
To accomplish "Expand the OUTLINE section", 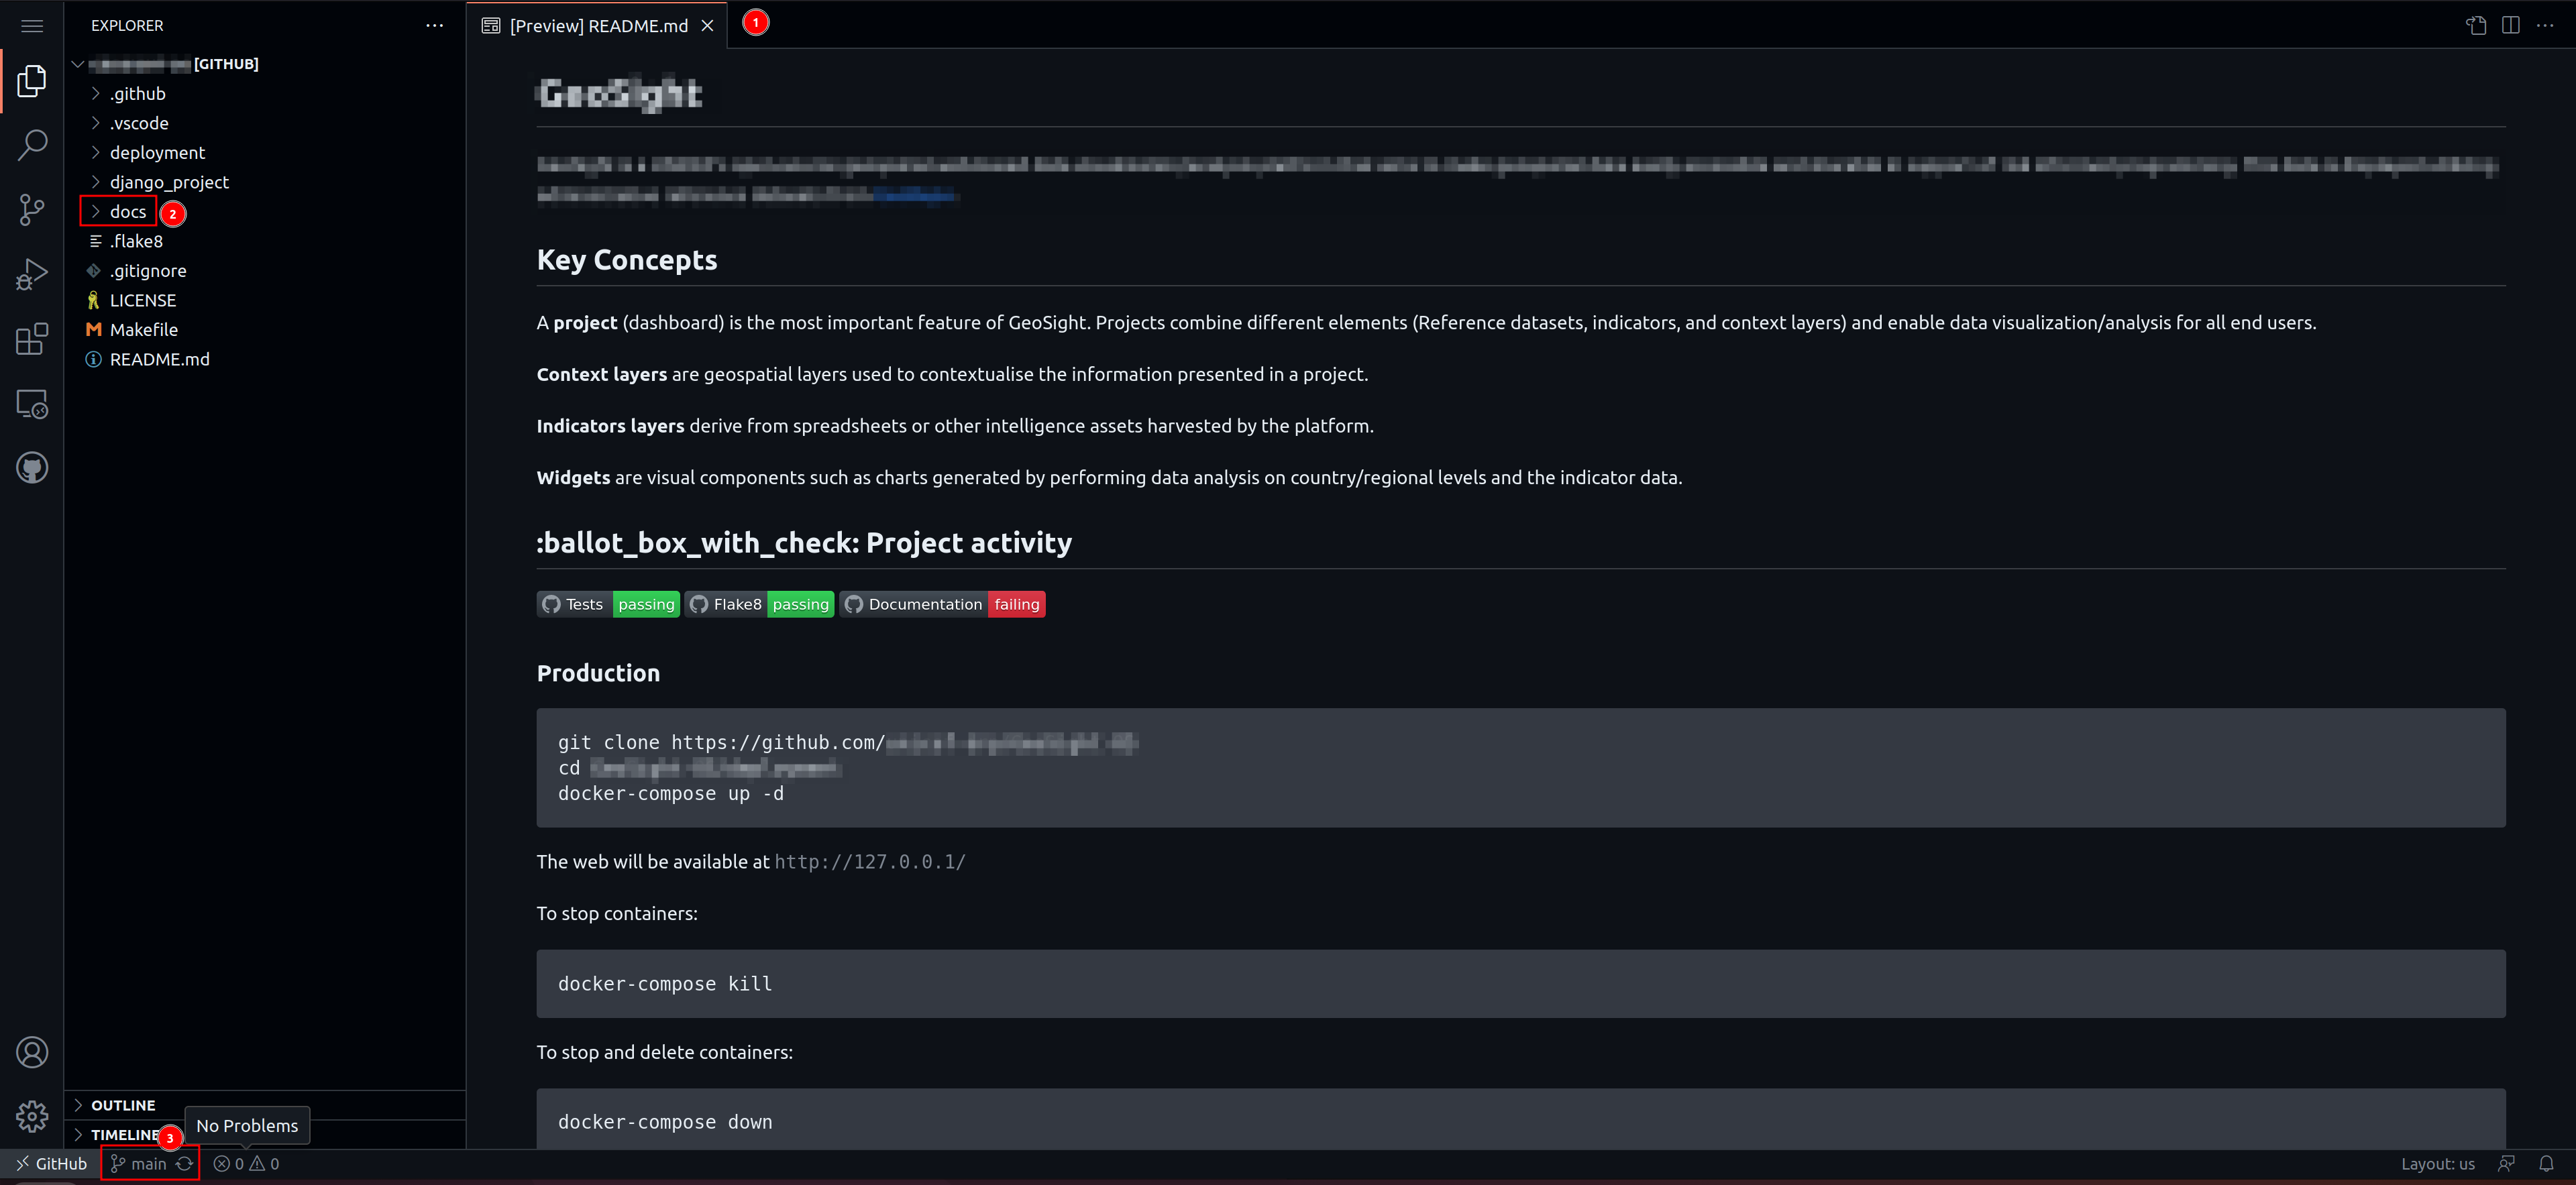I will pos(265,1105).
